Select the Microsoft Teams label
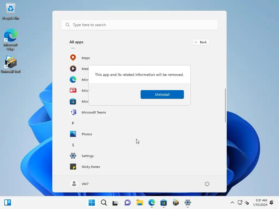Viewport: 279px width, 209px height. click(94, 112)
